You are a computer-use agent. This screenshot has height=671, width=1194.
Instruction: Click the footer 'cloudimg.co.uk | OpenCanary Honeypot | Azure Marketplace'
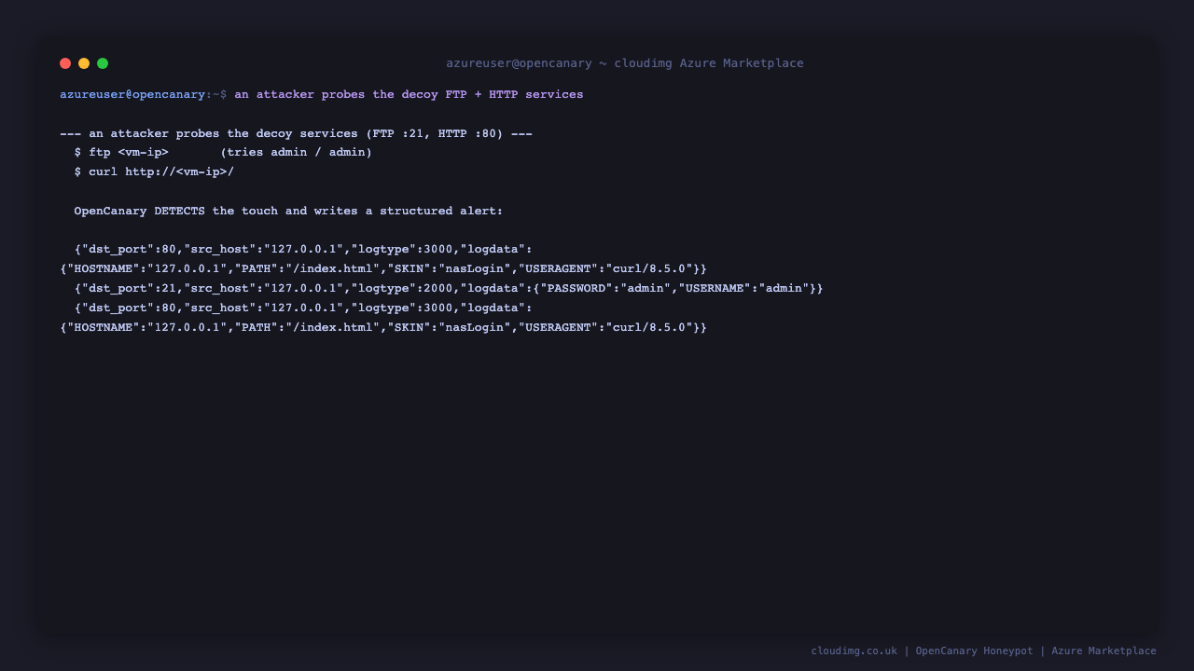(983, 650)
